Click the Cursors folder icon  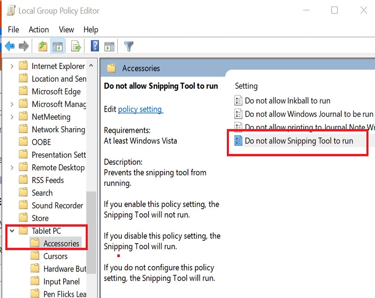[35, 256]
